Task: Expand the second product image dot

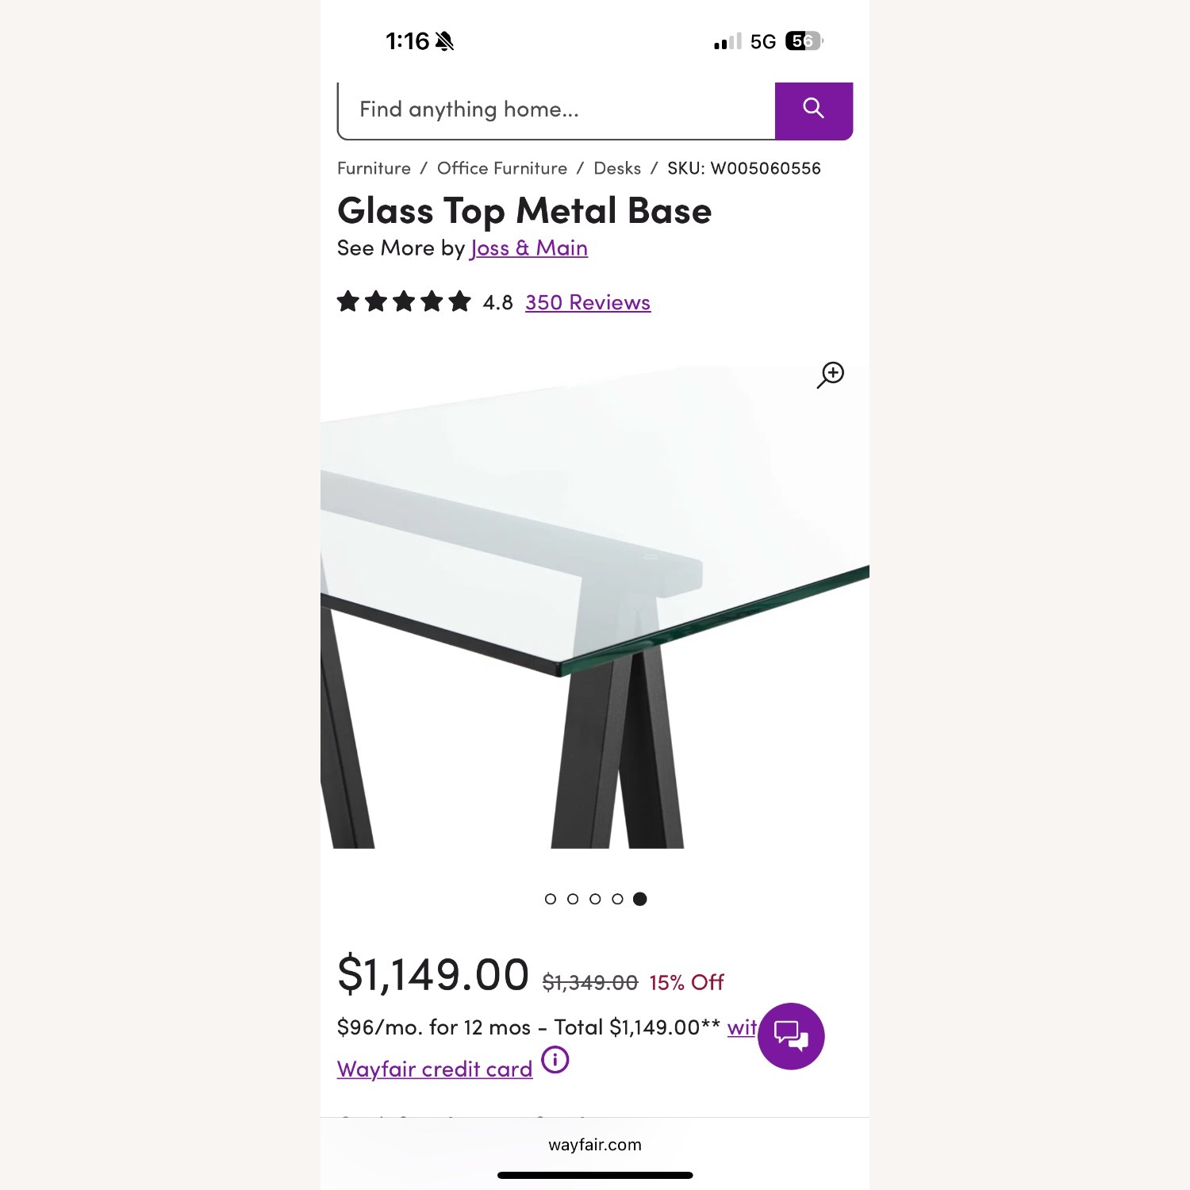Action: (574, 899)
